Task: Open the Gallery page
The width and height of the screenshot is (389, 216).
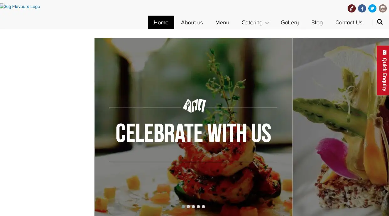Action: click(290, 22)
